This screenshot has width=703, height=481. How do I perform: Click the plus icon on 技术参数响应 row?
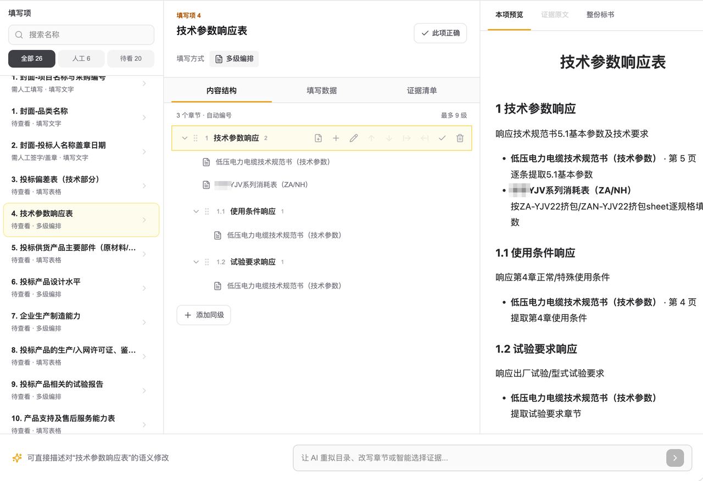[x=336, y=138]
